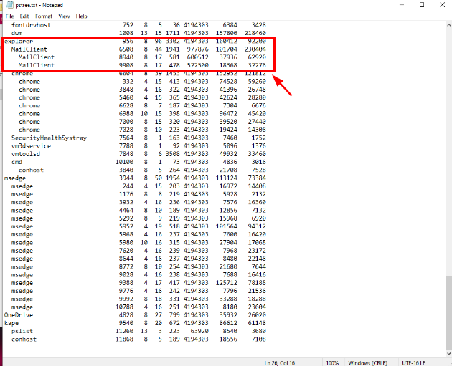
Task: Click MailClient row with PID 6508
Action: click(x=138, y=49)
